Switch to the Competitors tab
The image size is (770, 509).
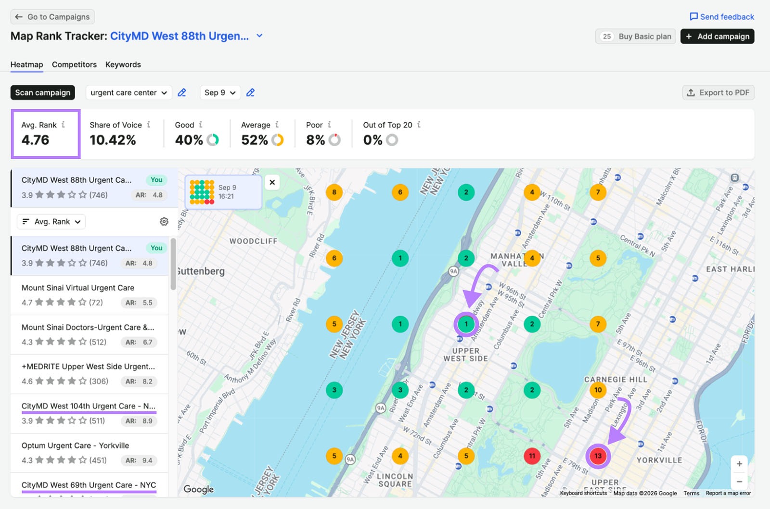[74, 64]
